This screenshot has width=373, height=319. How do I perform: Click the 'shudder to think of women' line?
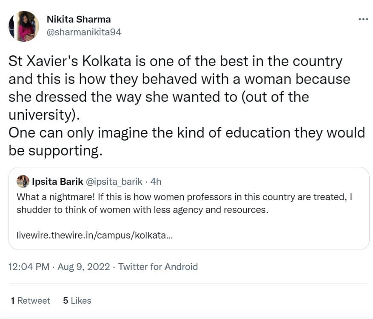coord(142,210)
